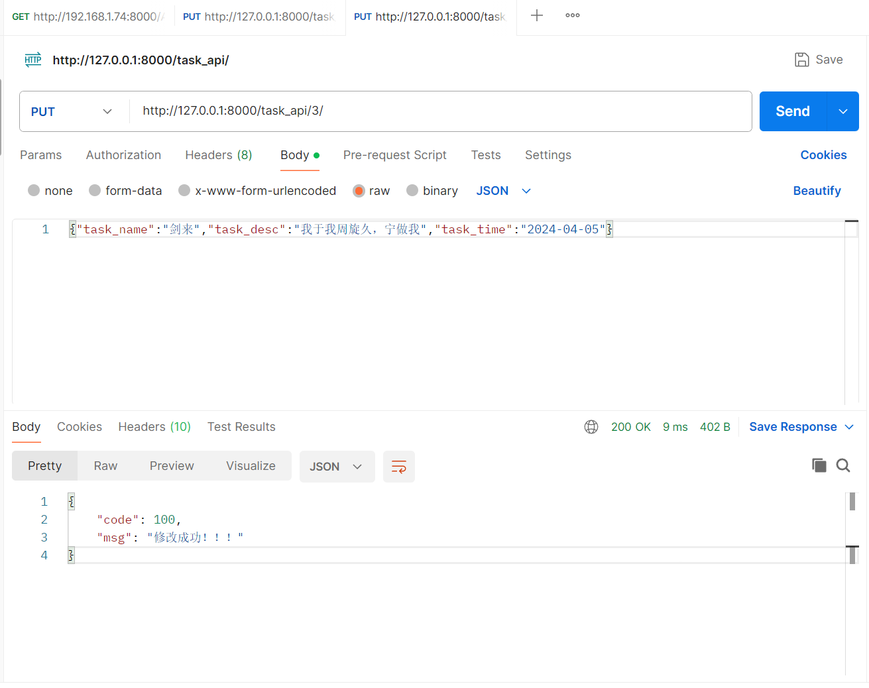Open the request Headers (8) tab
This screenshot has height=688, width=869.
tap(219, 155)
